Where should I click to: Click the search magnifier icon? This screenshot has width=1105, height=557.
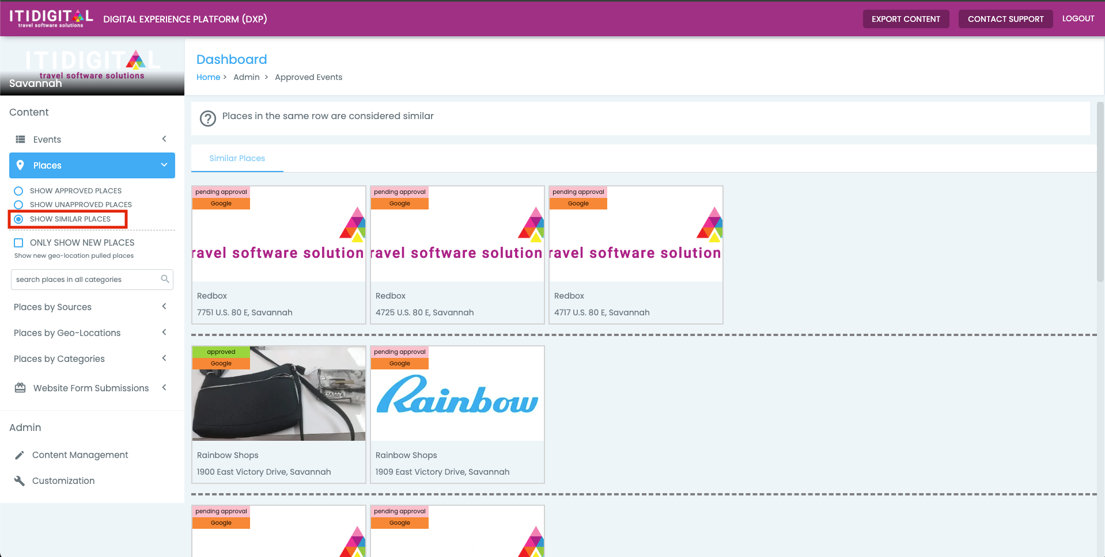pos(165,279)
